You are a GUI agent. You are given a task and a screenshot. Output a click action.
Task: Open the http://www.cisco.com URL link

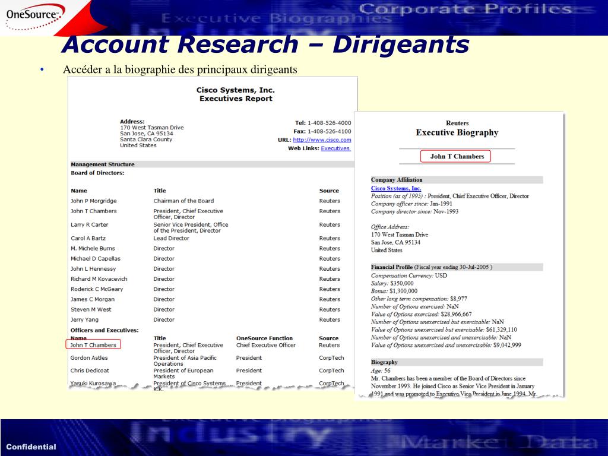pyautogui.click(x=322, y=140)
